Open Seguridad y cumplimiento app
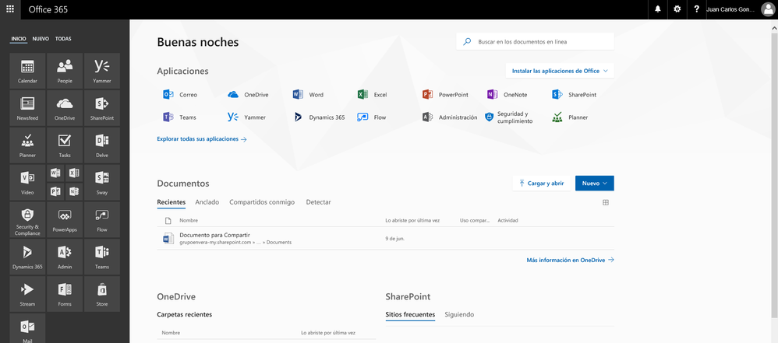The image size is (778, 343). click(510, 117)
